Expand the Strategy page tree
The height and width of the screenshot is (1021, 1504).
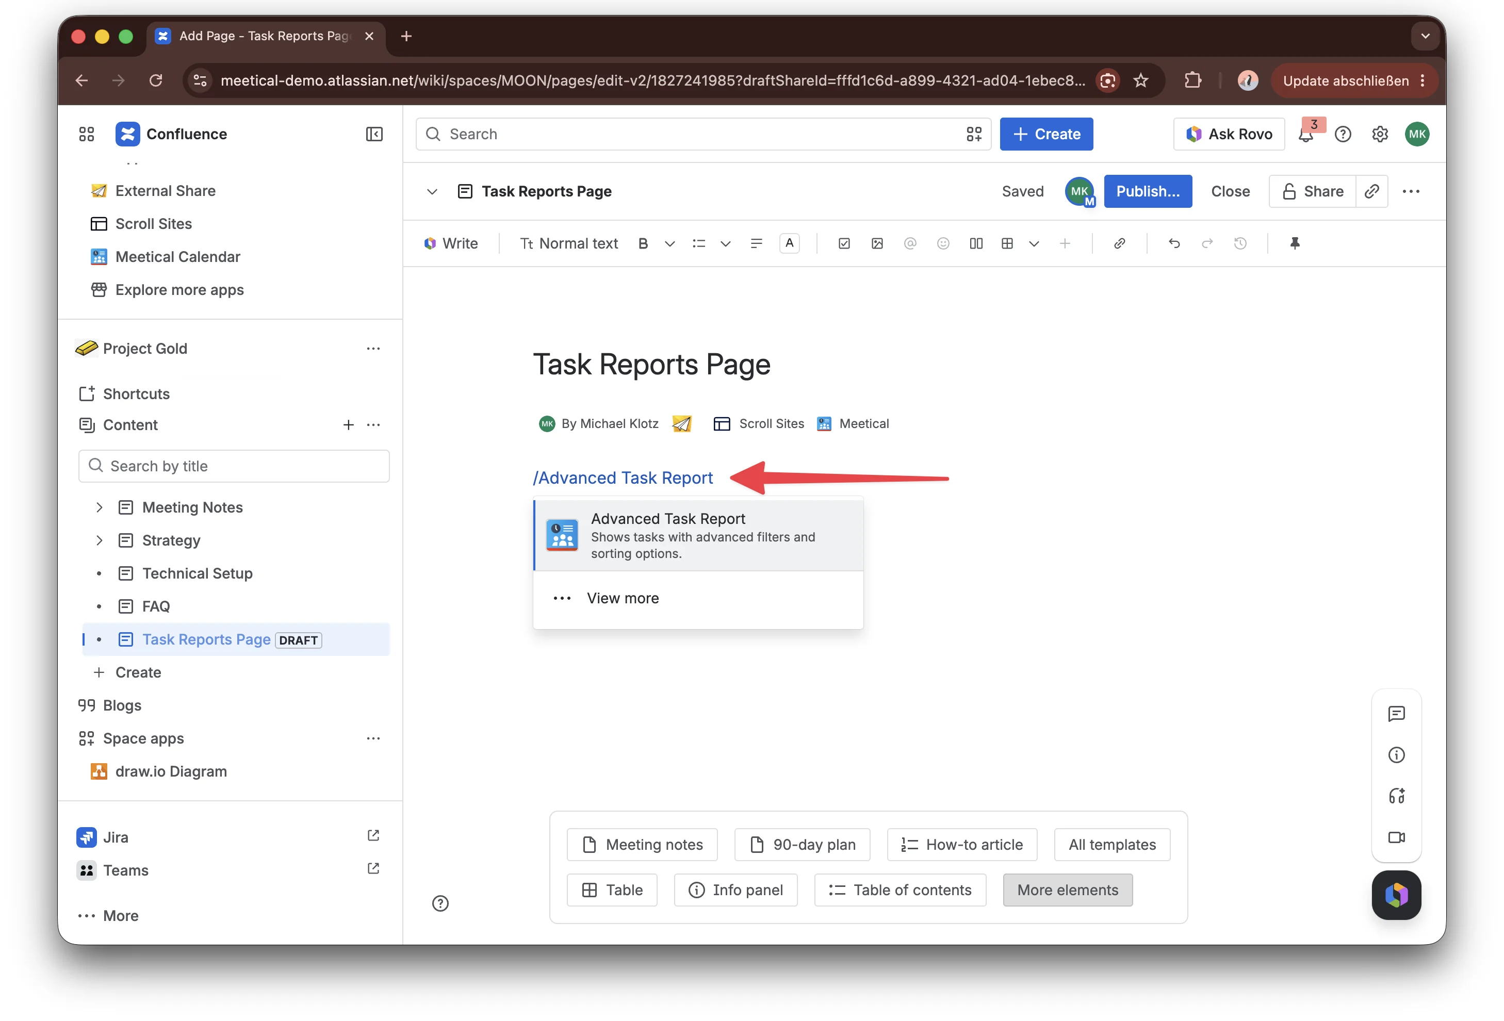(99, 540)
